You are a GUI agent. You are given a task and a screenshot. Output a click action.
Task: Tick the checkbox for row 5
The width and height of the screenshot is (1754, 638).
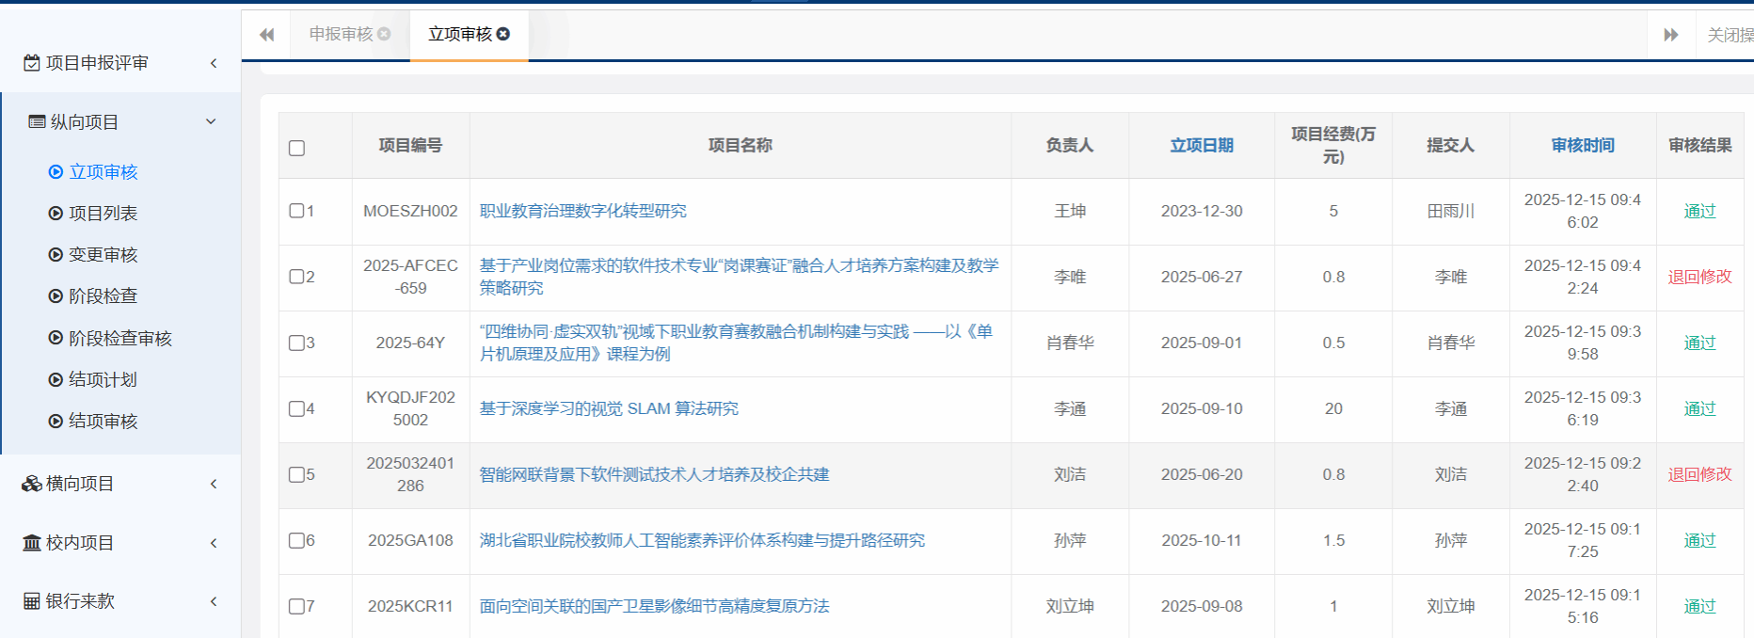[296, 474]
